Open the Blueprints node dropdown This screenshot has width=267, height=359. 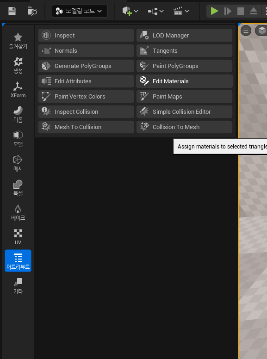156,11
